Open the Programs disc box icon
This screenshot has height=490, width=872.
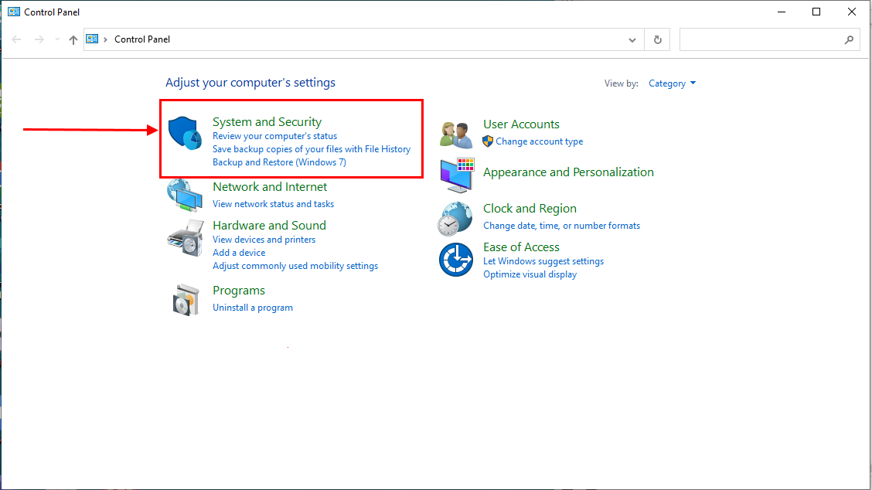pos(186,301)
